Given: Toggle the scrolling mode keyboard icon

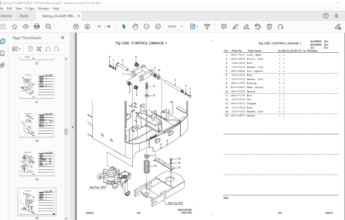Looking at the screenshot, I should [207, 27].
